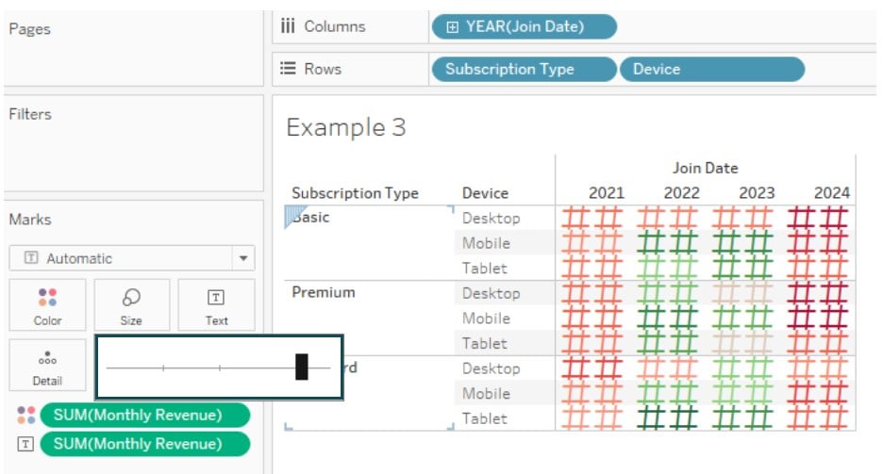Open the Automatic mark type dropdown
Viewport: 884px width, 474px height.
click(132, 258)
